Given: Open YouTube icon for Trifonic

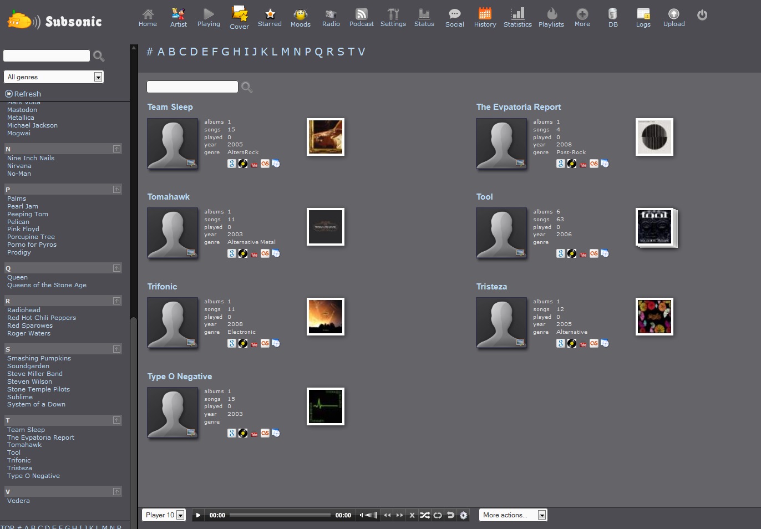Looking at the screenshot, I should pyautogui.click(x=254, y=344).
